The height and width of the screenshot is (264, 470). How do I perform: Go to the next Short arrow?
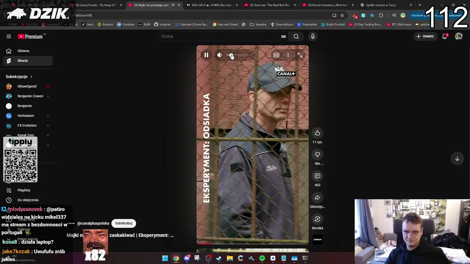pyautogui.click(x=457, y=159)
